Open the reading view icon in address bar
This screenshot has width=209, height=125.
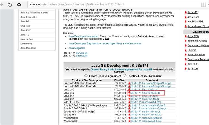[x=203, y=5]
